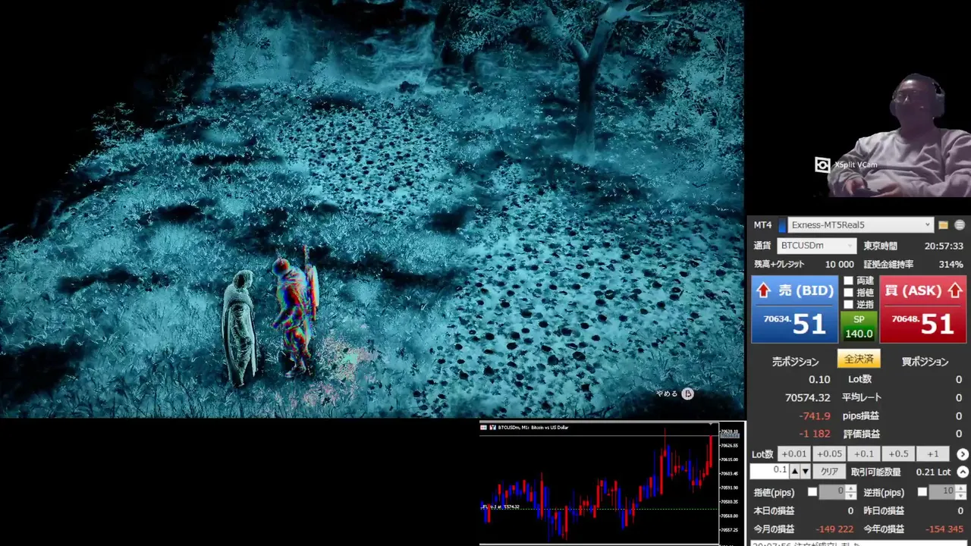Collapse panel with round up-chevron icon
The width and height of the screenshot is (971, 546).
tap(963, 472)
